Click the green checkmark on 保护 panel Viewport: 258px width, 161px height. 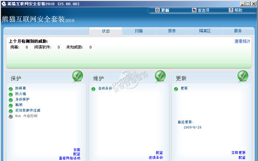(78, 76)
